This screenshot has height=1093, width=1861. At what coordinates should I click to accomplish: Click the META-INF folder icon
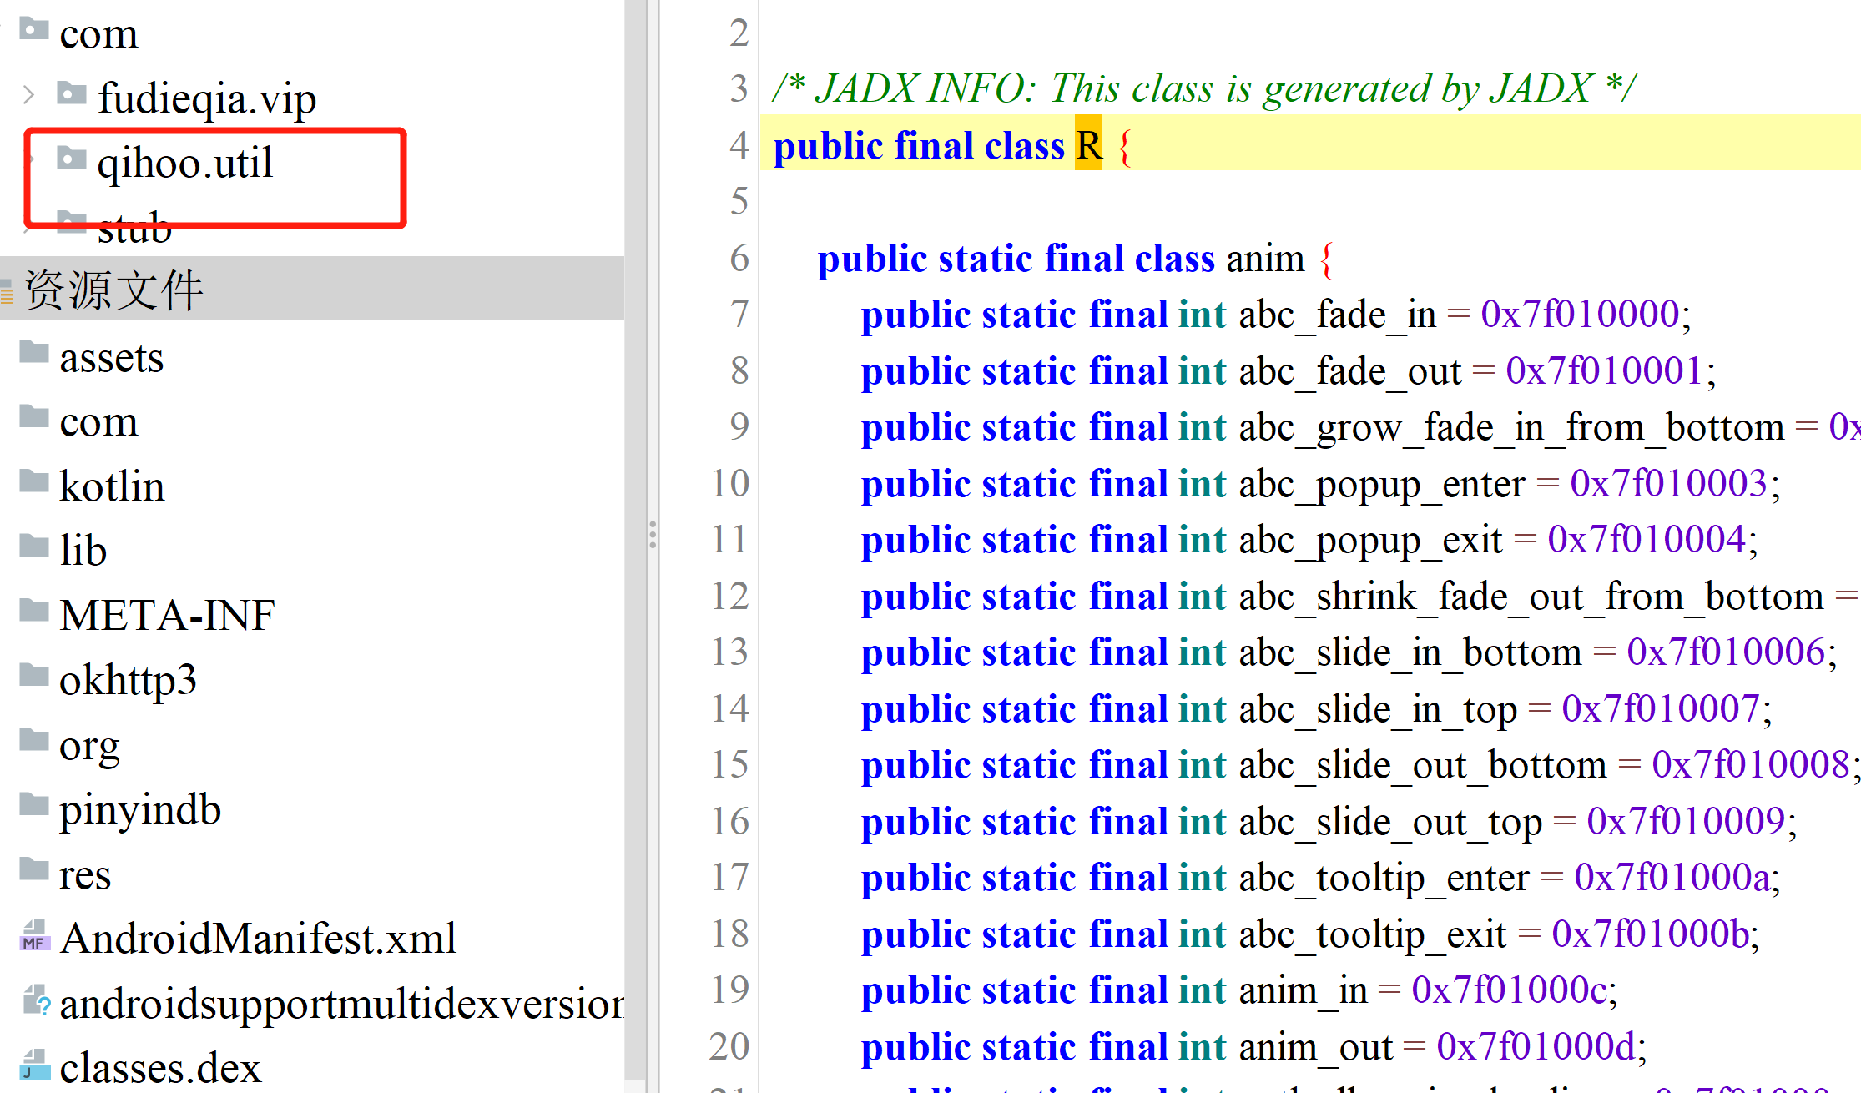(x=33, y=611)
